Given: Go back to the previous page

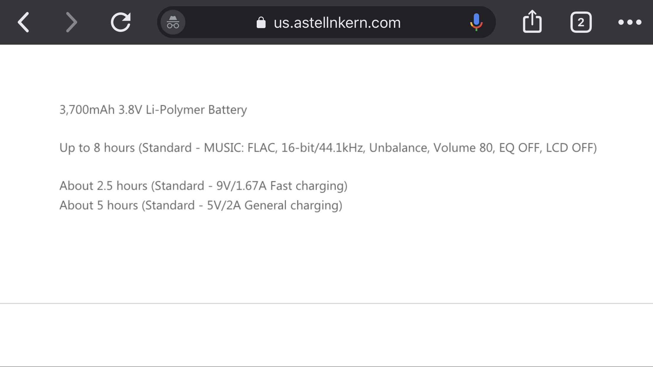Looking at the screenshot, I should pos(24,22).
